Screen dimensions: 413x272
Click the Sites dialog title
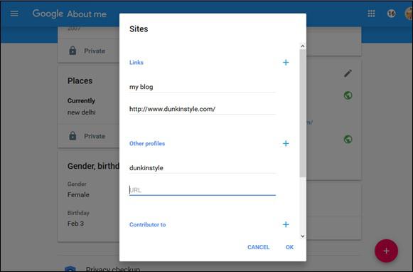tap(139, 28)
